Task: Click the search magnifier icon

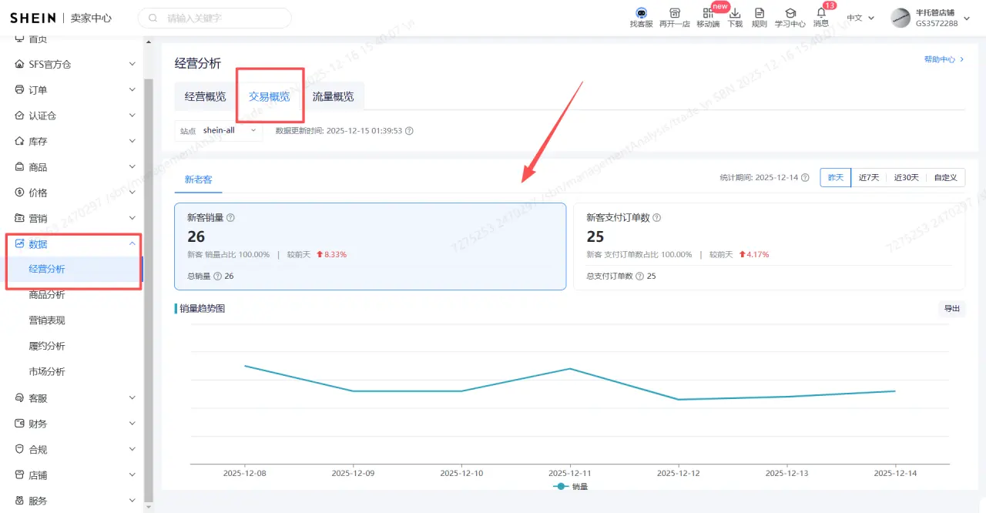Action: tap(153, 18)
